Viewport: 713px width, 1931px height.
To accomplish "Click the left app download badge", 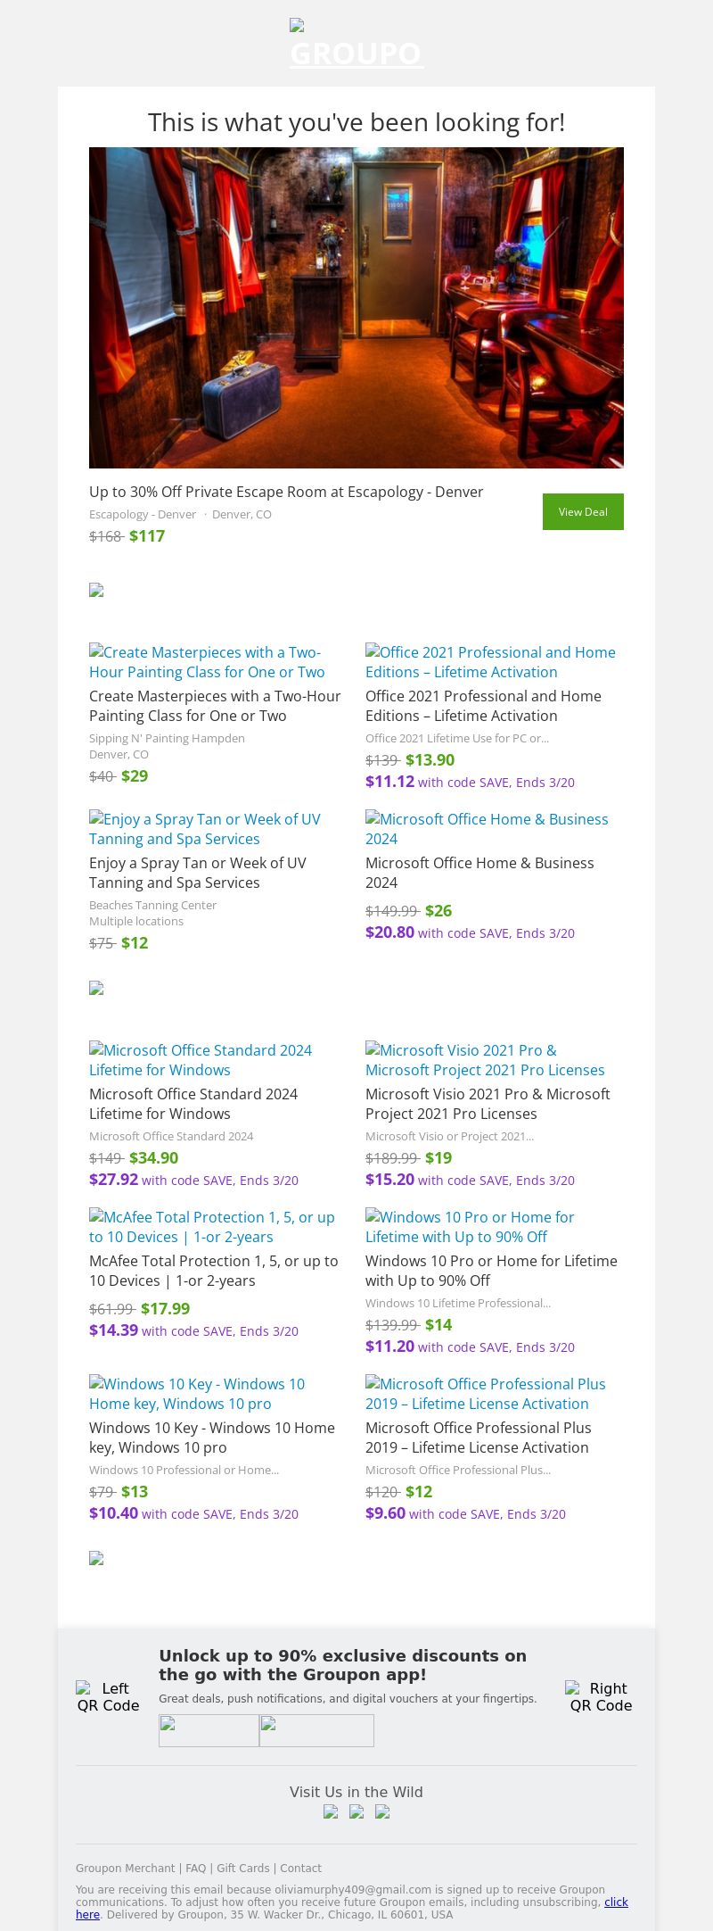I will pos(209,1730).
